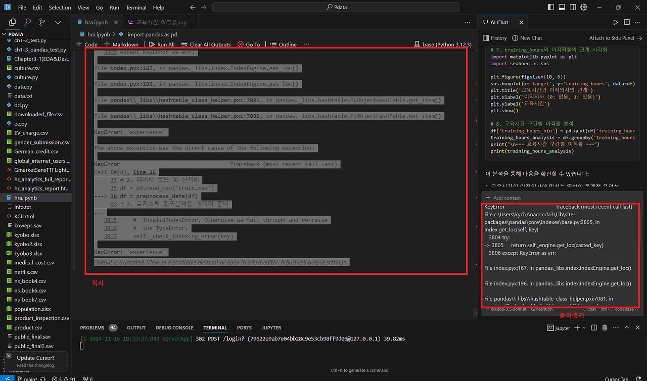Open the Terminal menu
The image size is (647, 381).
click(x=136, y=8)
